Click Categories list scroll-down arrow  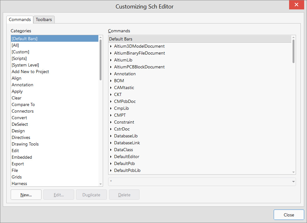pos(101,184)
